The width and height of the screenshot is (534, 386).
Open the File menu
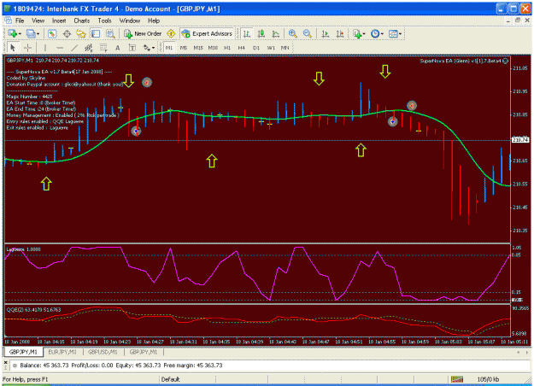pyautogui.click(x=20, y=20)
